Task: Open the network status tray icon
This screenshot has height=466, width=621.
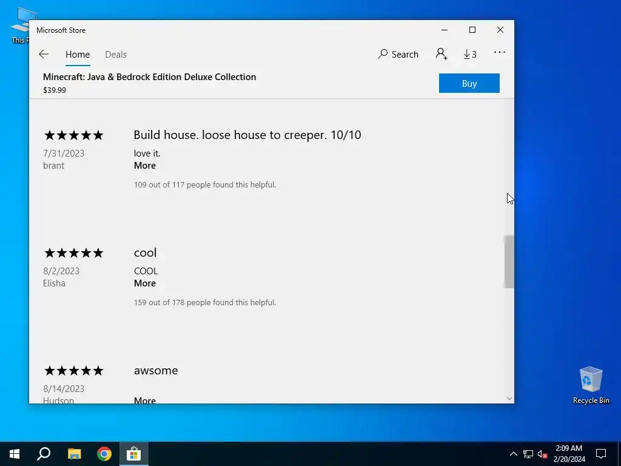Action: (528, 454)
